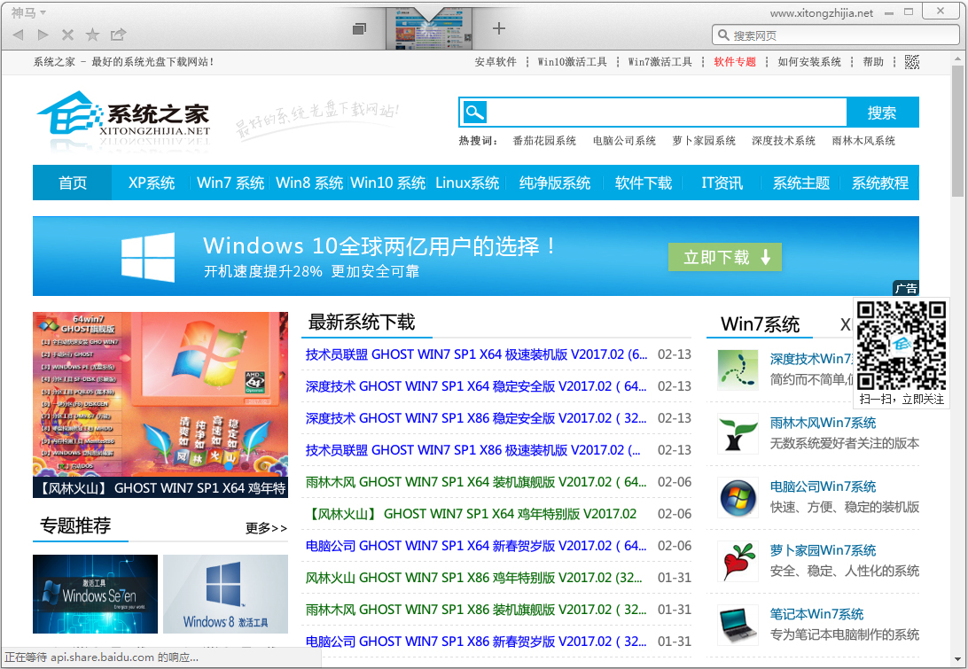Click the vertical scrollbar thumb

point(957,131)
